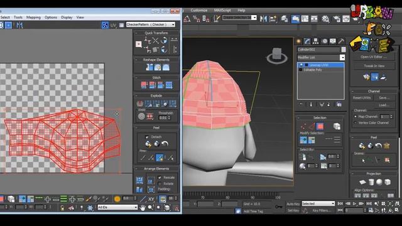Open the Modify tab in command panel
This screenshot has width=402, height=226.
307,41
